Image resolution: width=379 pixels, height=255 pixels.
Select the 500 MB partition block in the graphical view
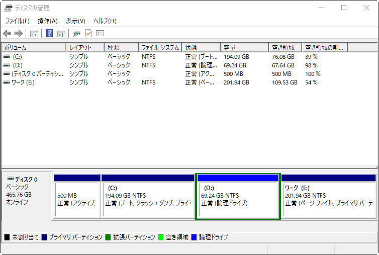(77, 197)
